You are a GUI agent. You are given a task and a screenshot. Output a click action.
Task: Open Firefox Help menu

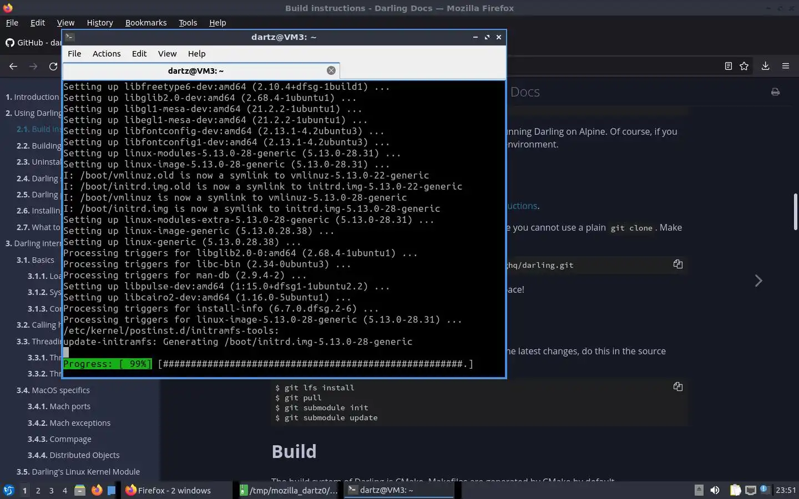pyautogui.click(x=218, y=23)
